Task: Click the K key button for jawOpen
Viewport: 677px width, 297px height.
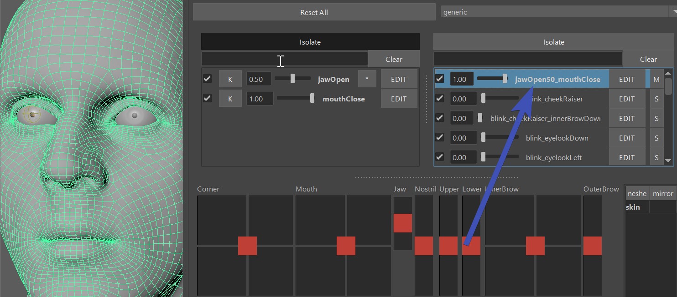Action: pos(230,79)
